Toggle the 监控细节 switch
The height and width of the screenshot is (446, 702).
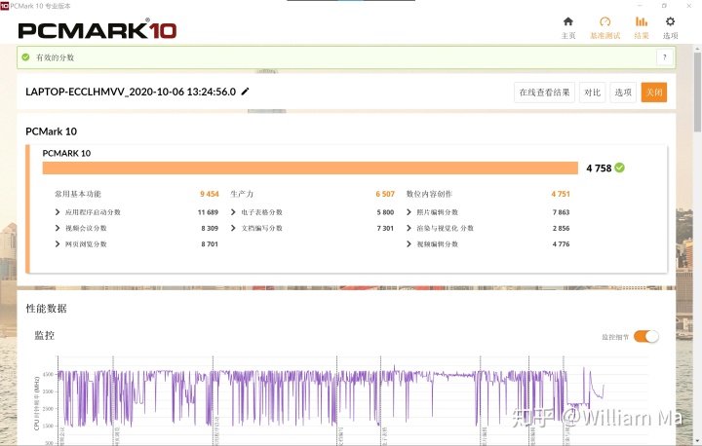click(646, 336)
